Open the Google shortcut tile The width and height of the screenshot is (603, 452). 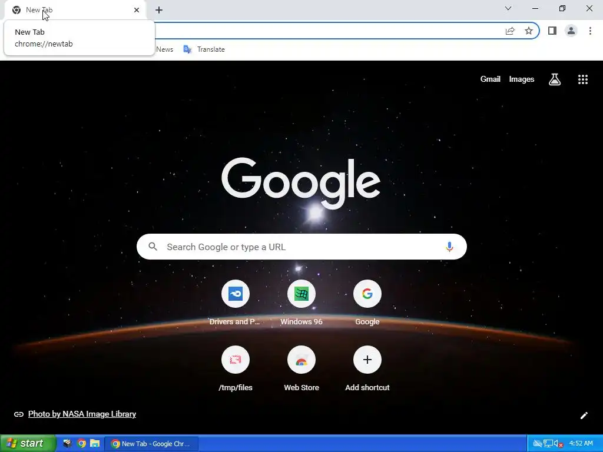point(367,303)
